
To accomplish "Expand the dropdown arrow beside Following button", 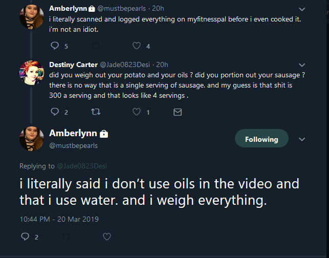I will pos(302,139).
